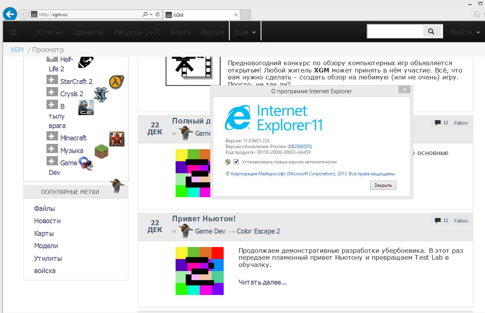Click the orange lambda Half-Life 2 icon
The height and width of the screenshot is (313, 485).
point(116,82)
